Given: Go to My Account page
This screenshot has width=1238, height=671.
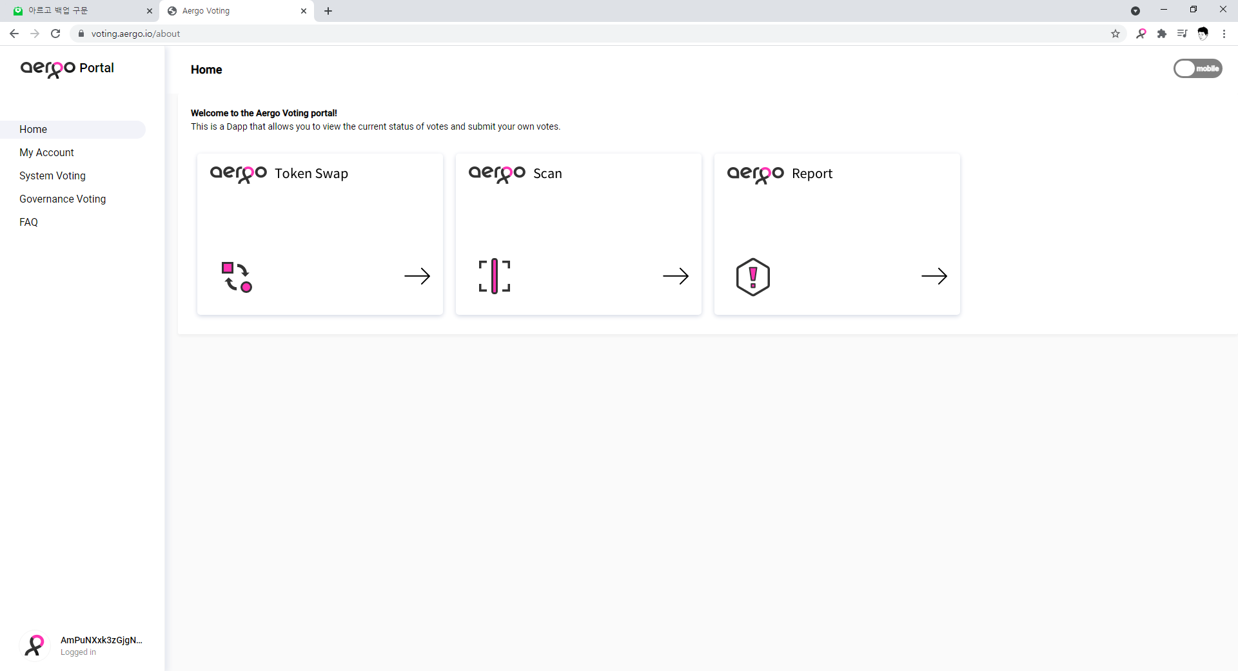Looking at the screenshot, I should (46, 152).
